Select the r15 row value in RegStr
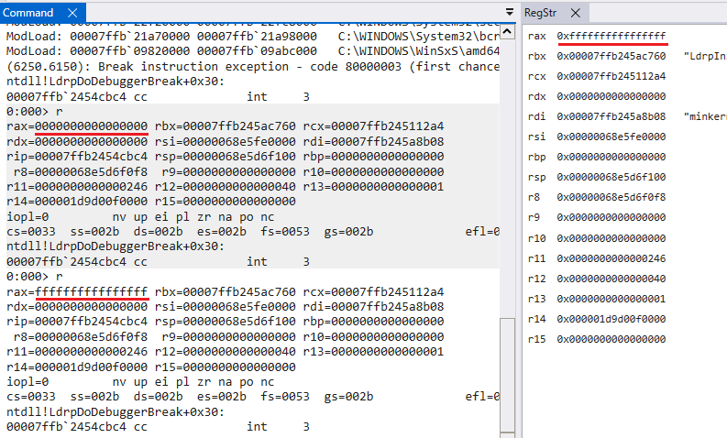 611,339
